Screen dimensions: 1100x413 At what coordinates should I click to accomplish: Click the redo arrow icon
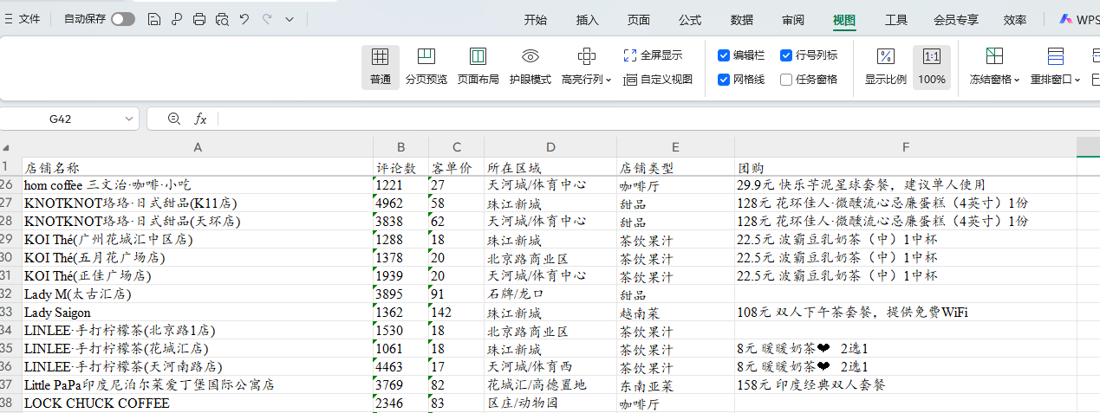click(x=267, y=19)
